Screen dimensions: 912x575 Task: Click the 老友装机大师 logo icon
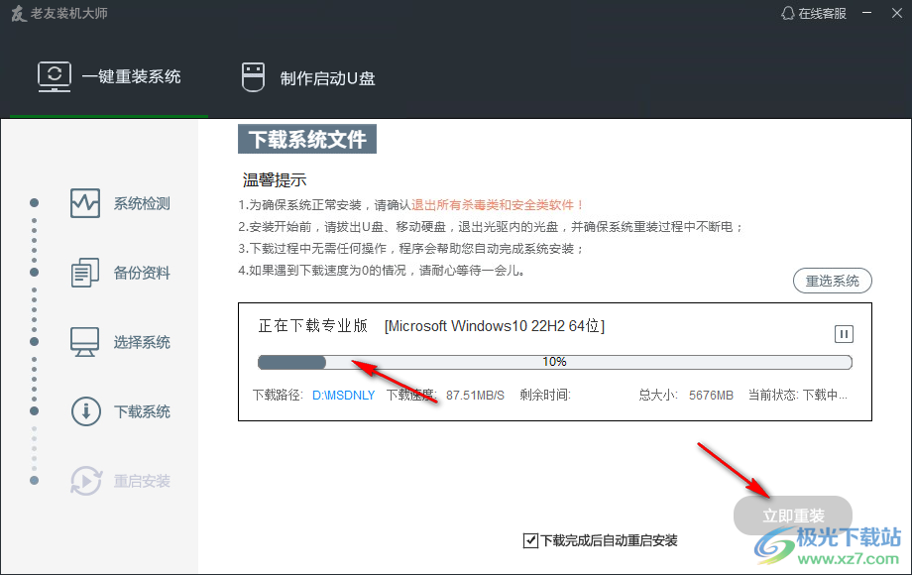coord(19,13)
